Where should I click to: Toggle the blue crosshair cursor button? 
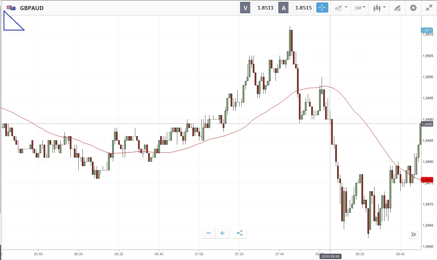pyautogui.click(x=322, y=8)
